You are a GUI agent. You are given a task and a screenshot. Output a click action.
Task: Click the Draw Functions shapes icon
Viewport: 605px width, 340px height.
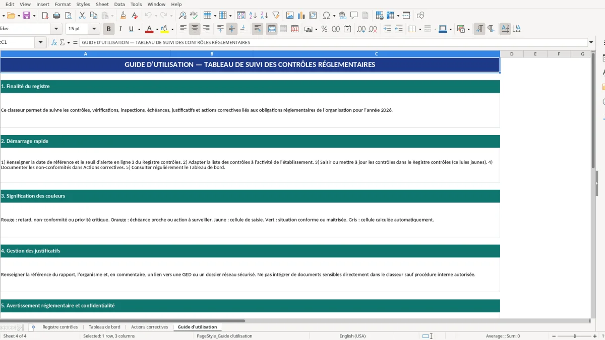[x=420, y=16]
